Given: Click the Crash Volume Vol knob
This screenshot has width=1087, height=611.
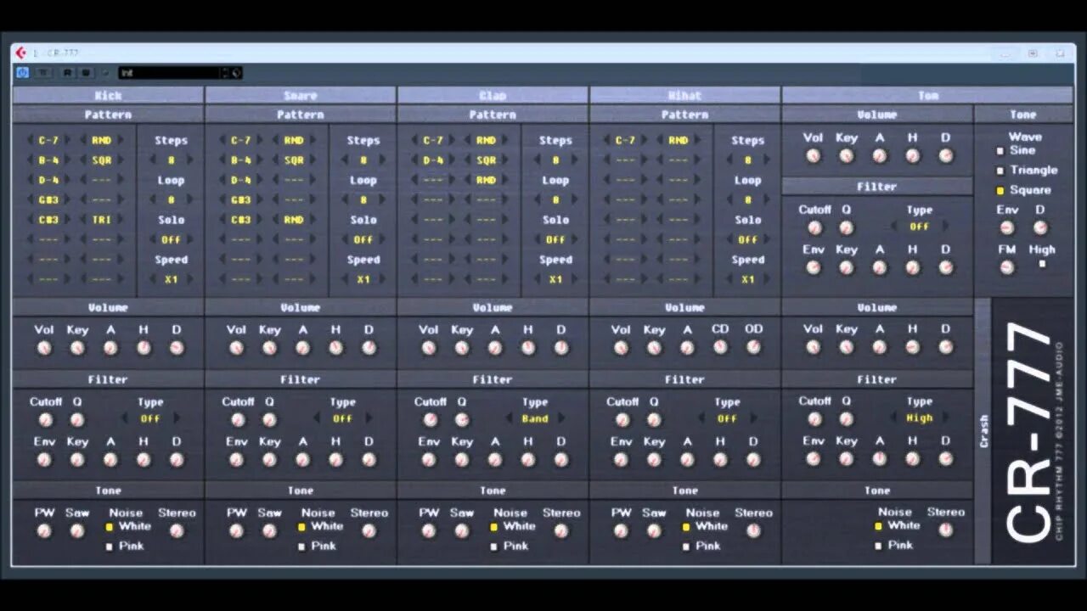Looking at the screenshot, I should [814, 347].
